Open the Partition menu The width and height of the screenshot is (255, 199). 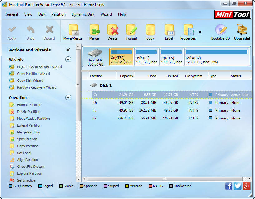pos(58,14)
